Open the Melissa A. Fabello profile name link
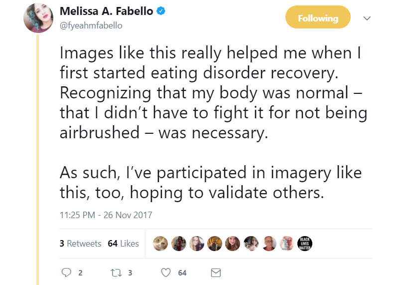 coord(106,11)
